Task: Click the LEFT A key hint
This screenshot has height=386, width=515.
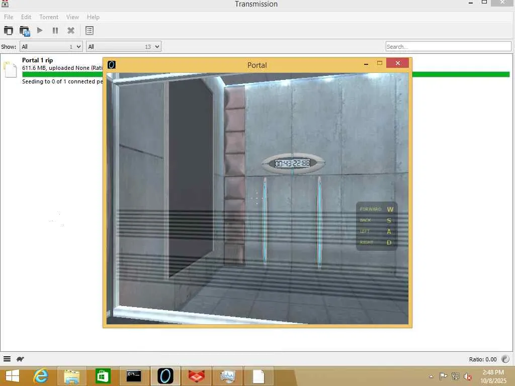Action: (376, 231)
